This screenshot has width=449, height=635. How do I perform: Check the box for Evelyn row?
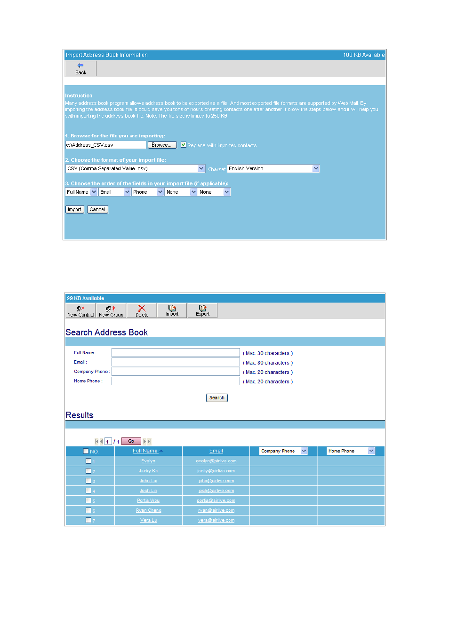click(88, 461)
